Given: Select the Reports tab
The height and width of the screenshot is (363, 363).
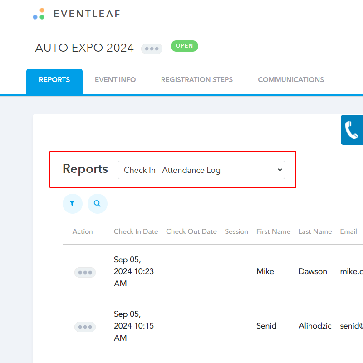Looking at the screenshot, I should pyautogui.click(x=54, y=79).
